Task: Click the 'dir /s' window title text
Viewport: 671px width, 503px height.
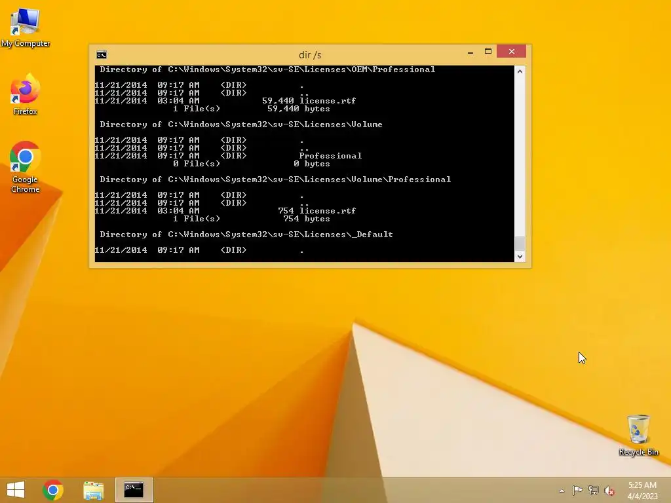Action: pyautogui.click(x=310, y=55)
